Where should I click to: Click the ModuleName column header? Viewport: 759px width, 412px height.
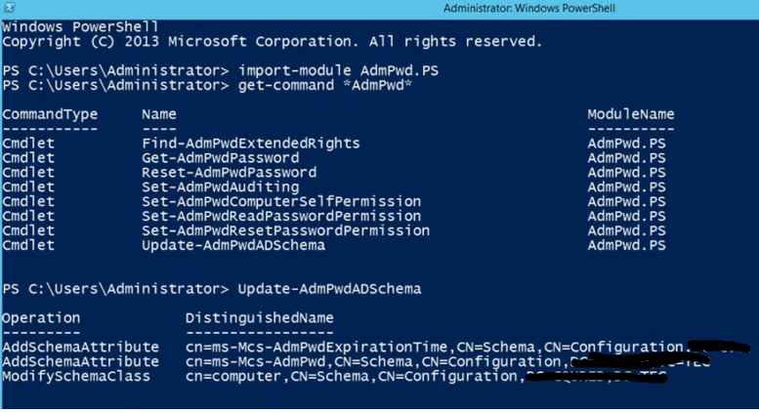coord(630,114)
